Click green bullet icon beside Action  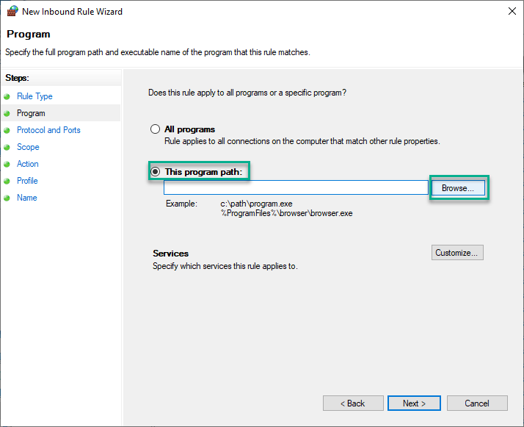[x=7, y=165]
